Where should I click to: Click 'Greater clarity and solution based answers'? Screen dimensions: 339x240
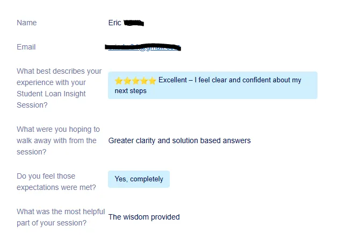(179, 140)
